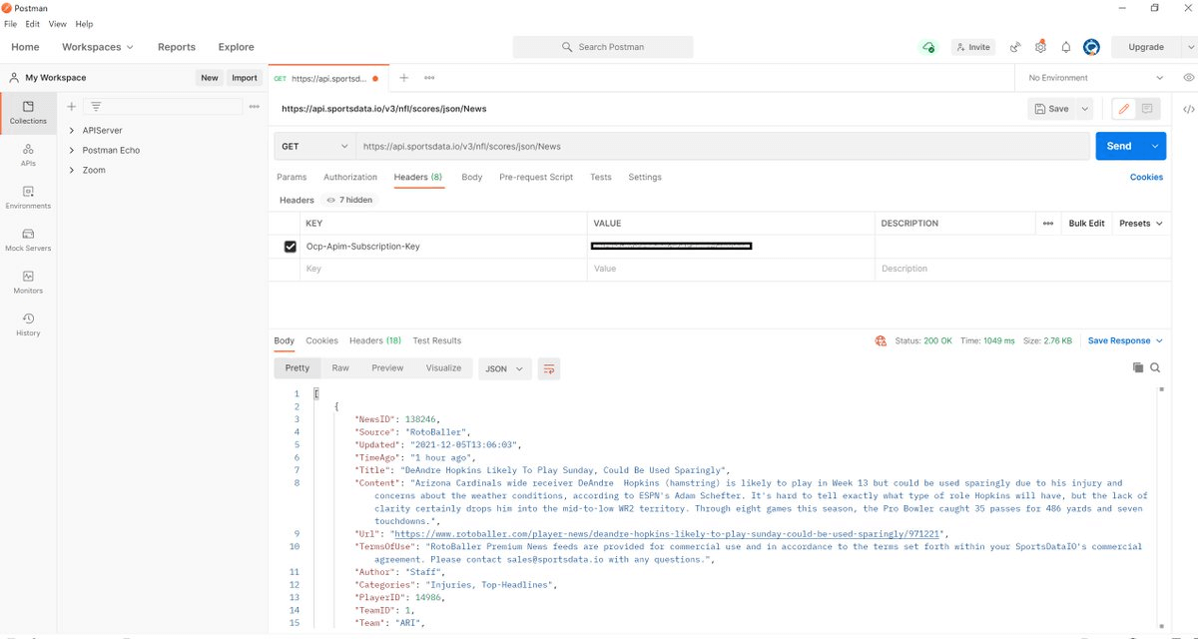Screen dimensions: 1198x639
Task: Click the copy response icon
Action: [1137, 367]
